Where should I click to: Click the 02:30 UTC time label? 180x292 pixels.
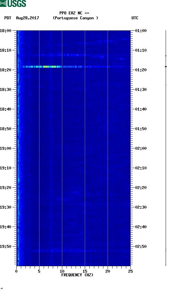pos(141,207)
